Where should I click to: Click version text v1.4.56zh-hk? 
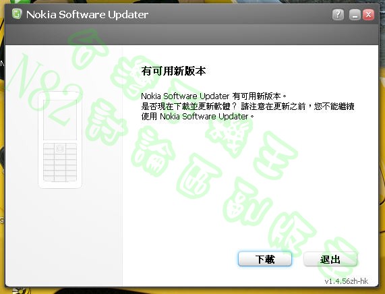[346, 281]
